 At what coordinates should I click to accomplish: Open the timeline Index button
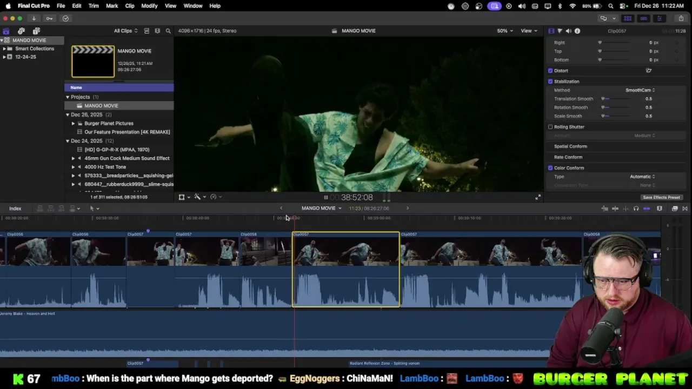15,209
